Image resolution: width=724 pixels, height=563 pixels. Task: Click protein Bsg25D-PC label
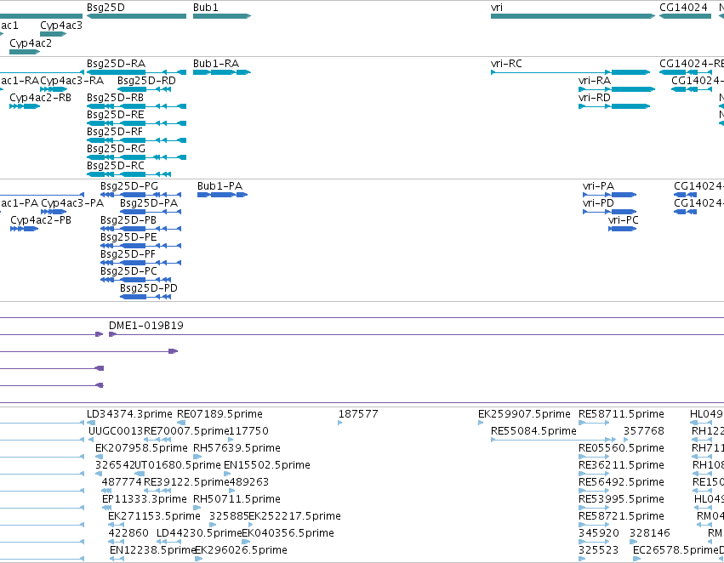tap(128, 271)
